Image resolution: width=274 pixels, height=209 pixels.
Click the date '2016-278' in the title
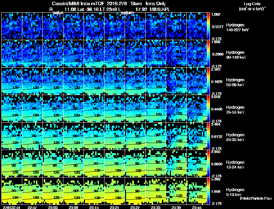click(117, 3)
